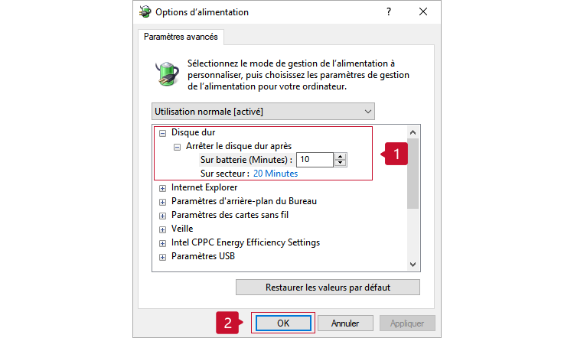574x338 pixels.
Task: Click the help question mark button
Action: [x=388, y=12]
